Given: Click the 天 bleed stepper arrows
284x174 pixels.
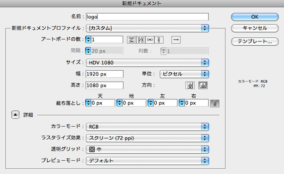Looking at the screenshot, I should [x=88, y=103].
